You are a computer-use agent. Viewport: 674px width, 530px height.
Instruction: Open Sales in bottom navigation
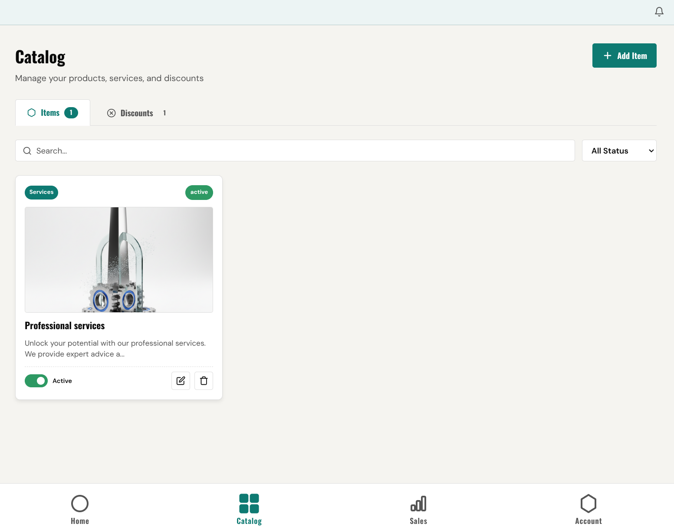(418, 510)
